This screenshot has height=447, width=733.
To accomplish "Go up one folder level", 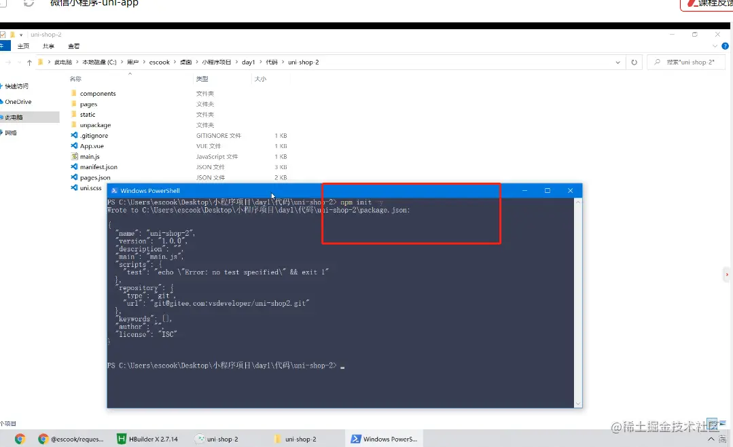I will point(29,62).
